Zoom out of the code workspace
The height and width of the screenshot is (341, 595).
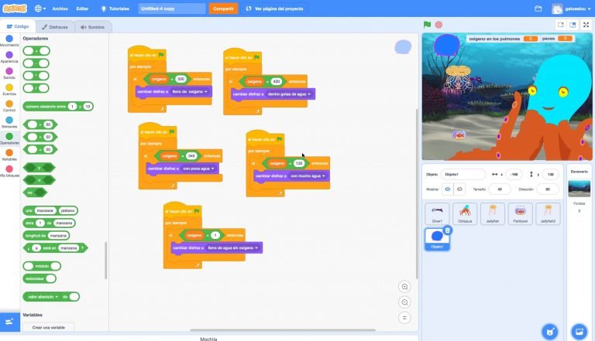point(404,302)
